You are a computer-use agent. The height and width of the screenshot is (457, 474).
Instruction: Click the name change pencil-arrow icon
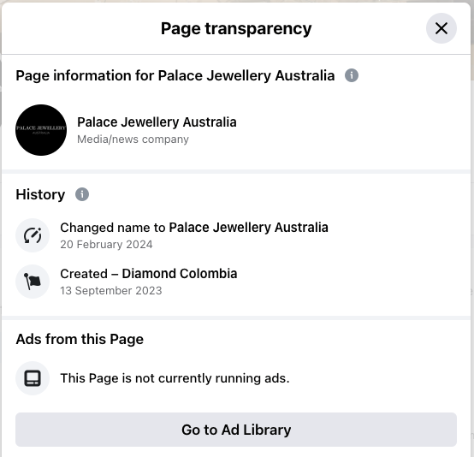pyautogui.click(x=33, y=235)
